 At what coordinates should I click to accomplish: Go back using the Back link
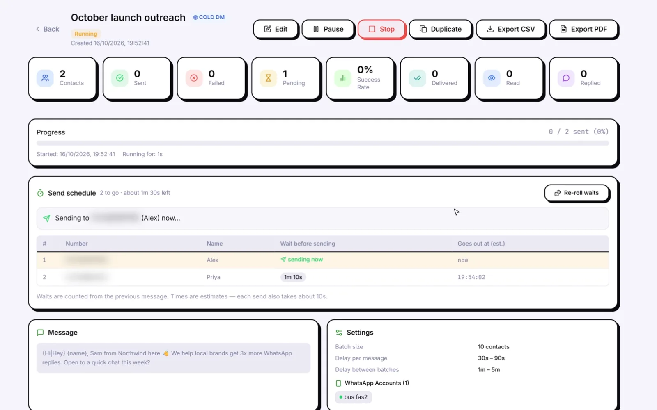[x=48, y=29]
